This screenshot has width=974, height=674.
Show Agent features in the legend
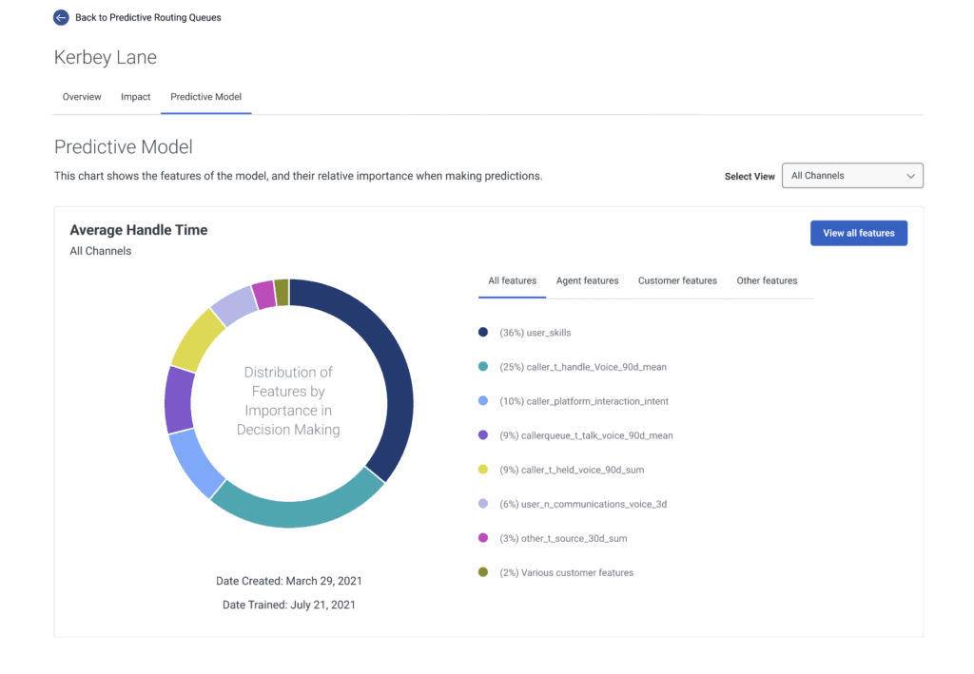pos(587,280)
